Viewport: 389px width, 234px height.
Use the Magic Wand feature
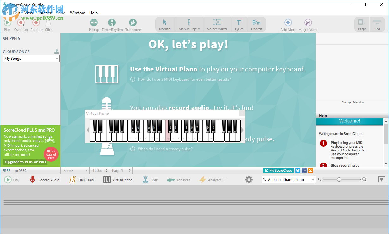point(308,24)
